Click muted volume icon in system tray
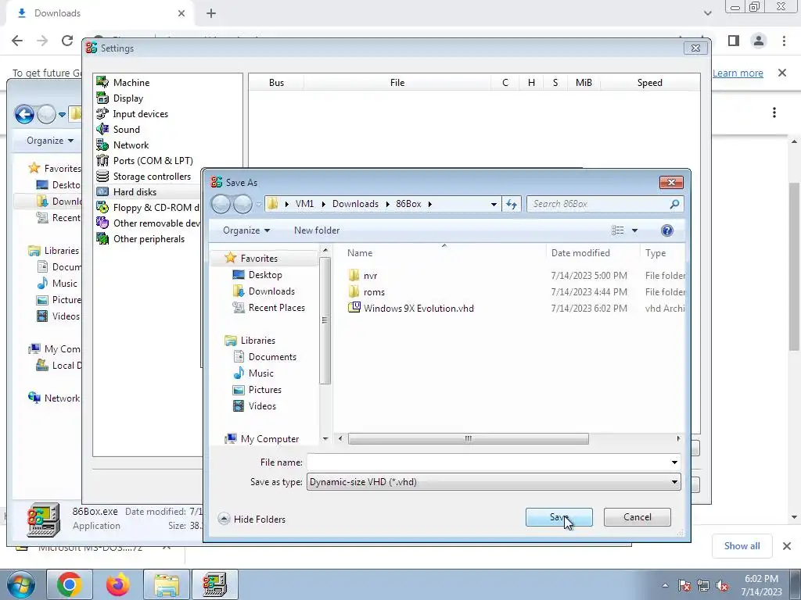Image resolution: width=801 pixels, height=600 pixels. [x=722, y=585]
